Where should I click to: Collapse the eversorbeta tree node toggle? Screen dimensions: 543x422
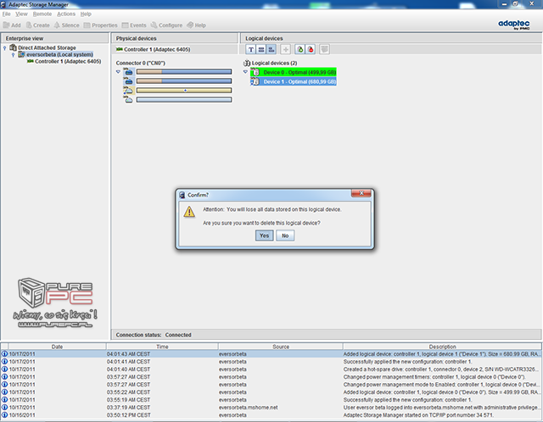click(14, 54)
